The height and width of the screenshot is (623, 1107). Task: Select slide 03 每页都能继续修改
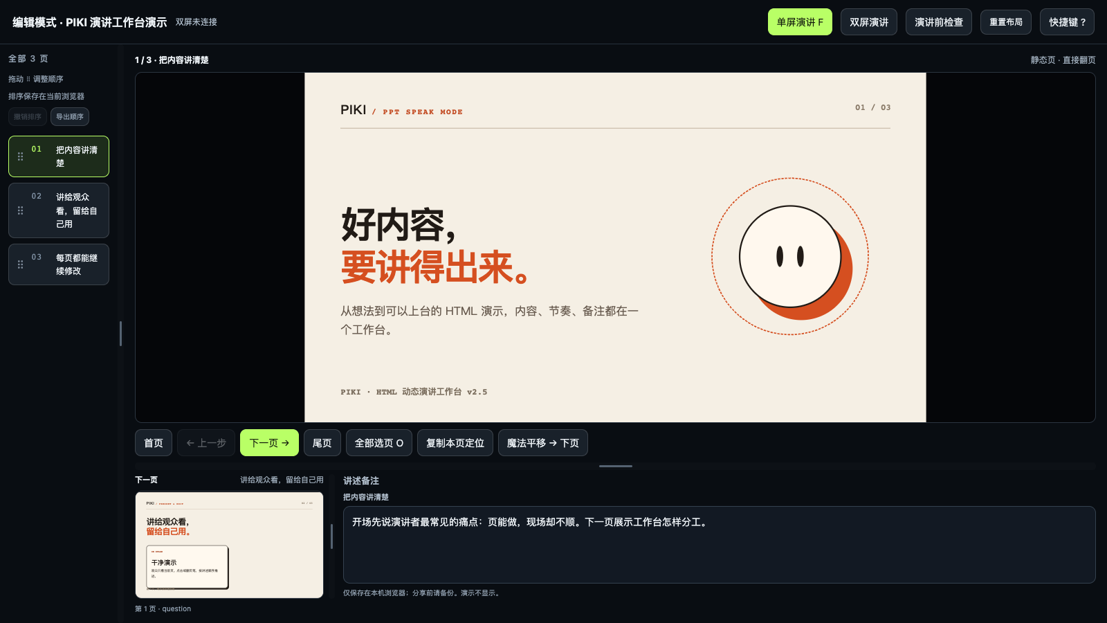(59, 264)
